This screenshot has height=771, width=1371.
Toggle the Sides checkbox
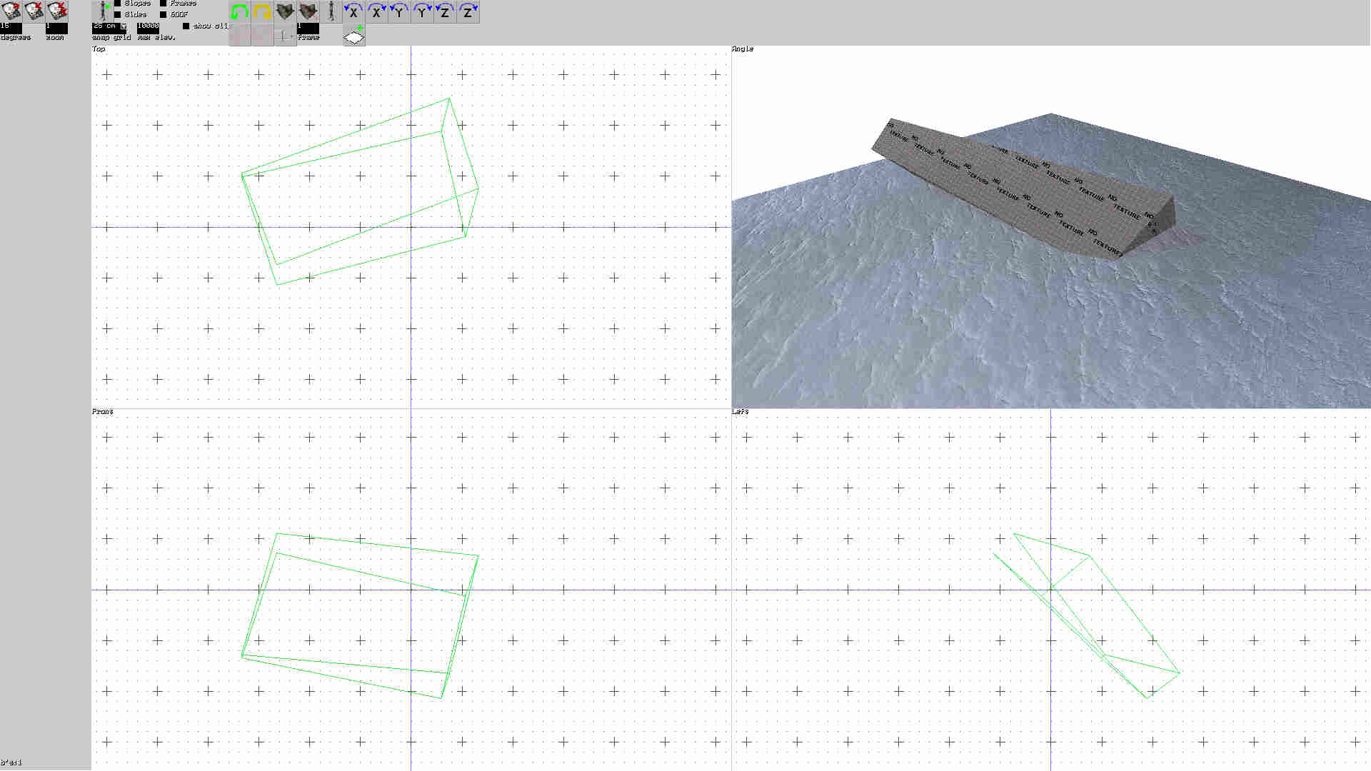pos(116,14)
